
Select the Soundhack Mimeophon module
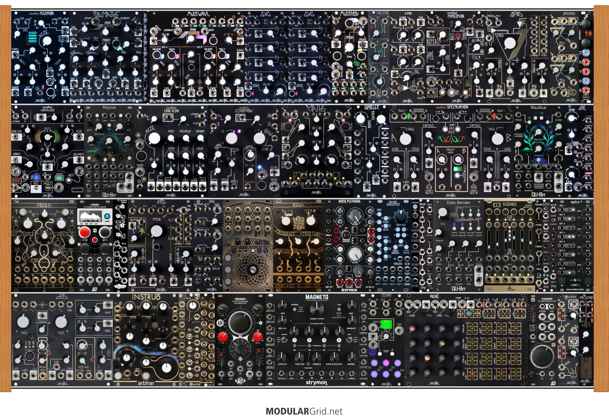pyautogui.click(x=455, y=57)
